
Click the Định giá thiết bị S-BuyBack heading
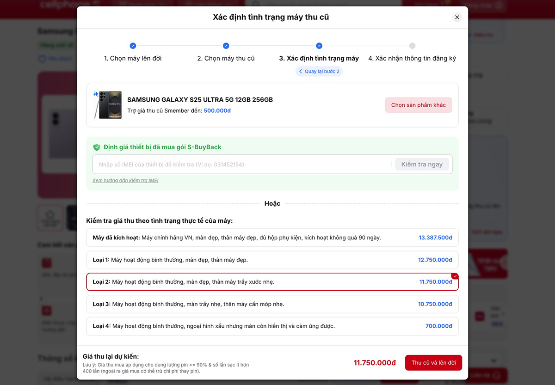(x=162, y=147)
